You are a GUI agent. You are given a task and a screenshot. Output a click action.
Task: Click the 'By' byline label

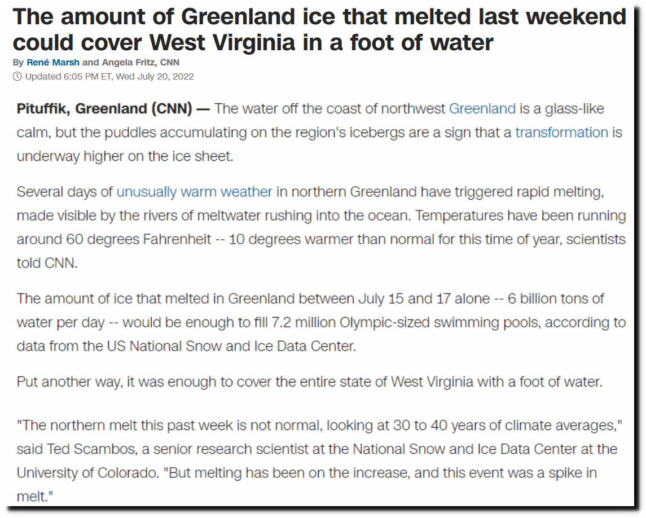click(18, 63)
